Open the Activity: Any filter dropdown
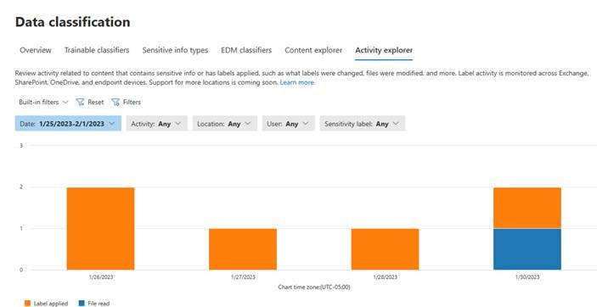The height and width of the screenshot is (307, 597). 157,124
